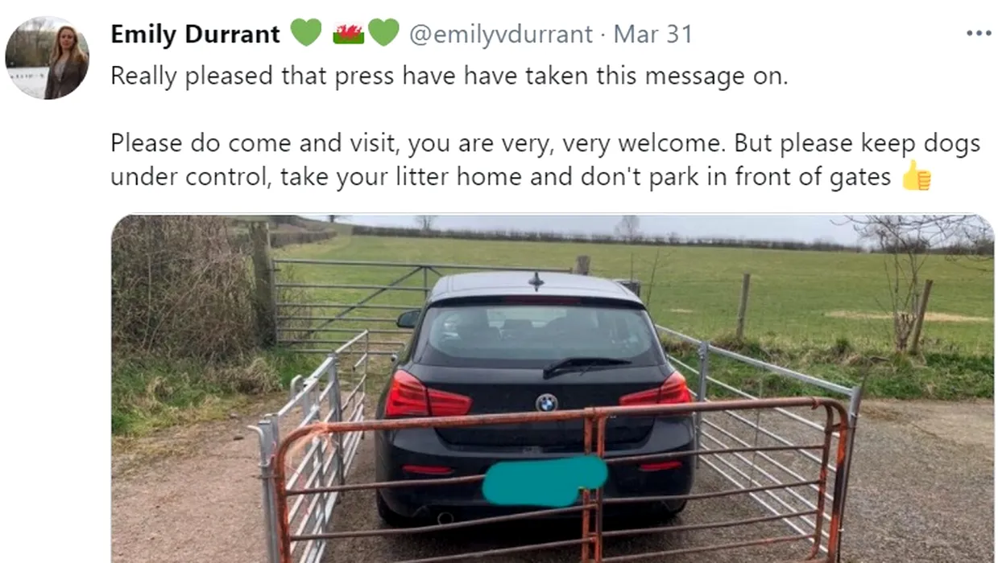Click the BMW badge on the car

546,402
